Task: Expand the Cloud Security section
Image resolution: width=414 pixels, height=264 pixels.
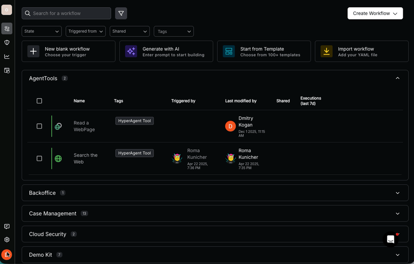Action: [398, 234]
